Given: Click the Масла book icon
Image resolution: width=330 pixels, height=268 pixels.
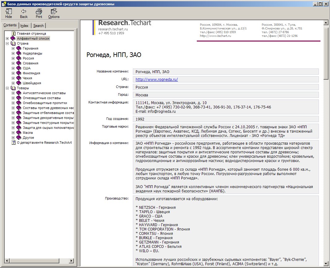Looking at the screenshot, I should coord(19,133).
